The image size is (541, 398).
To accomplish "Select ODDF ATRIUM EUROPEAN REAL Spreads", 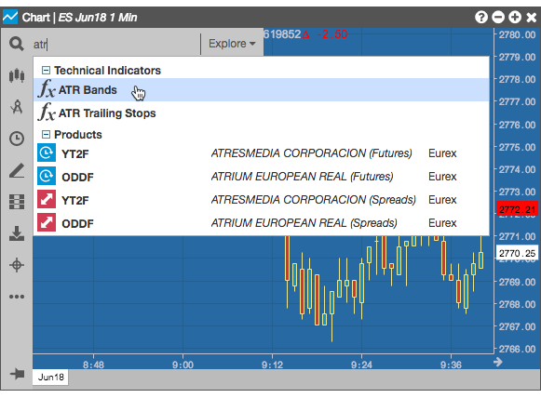I will [x=261, y=223].
